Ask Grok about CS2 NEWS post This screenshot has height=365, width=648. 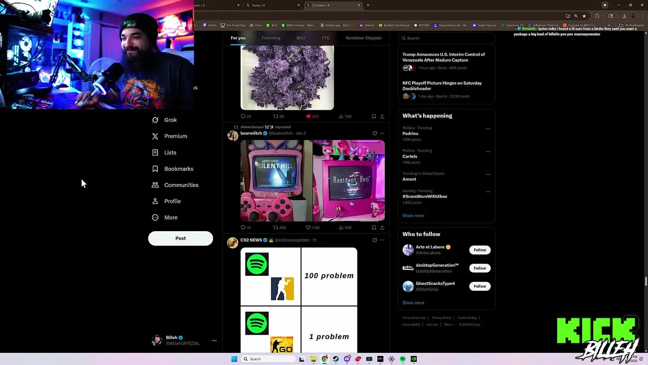375,240
